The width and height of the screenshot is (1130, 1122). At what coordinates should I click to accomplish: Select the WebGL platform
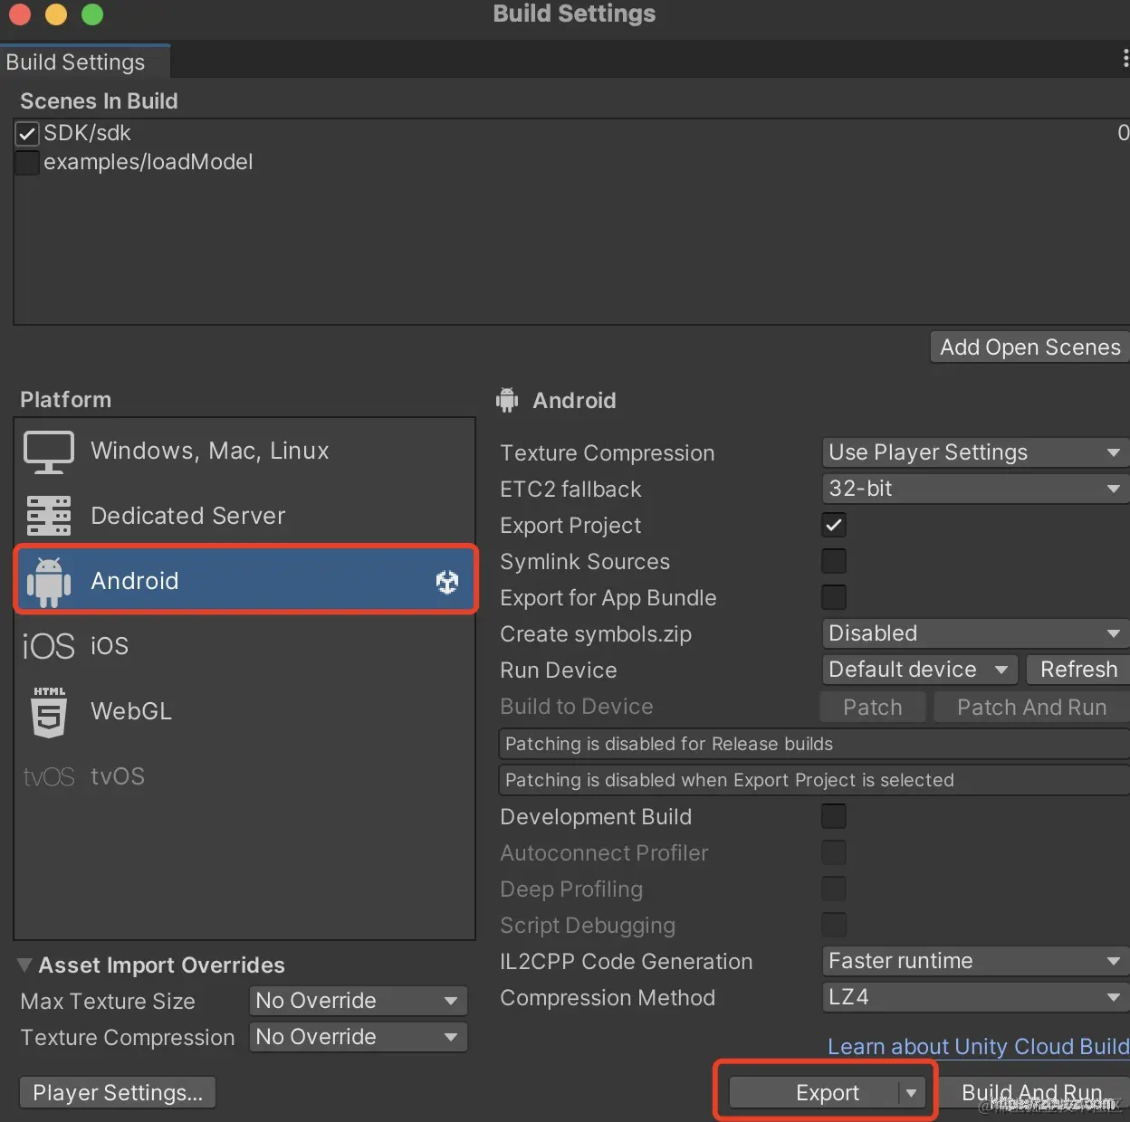244,711
